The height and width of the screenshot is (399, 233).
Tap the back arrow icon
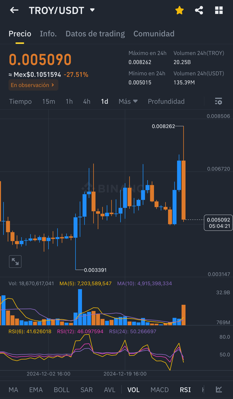(x=14, y=10)
